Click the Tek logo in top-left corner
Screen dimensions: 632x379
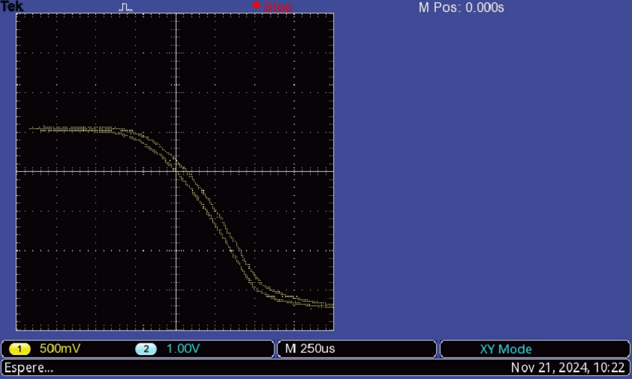coord(12,7)
